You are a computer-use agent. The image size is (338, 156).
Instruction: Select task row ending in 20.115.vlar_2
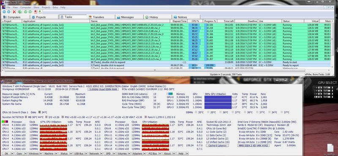(x=166, y=25)
